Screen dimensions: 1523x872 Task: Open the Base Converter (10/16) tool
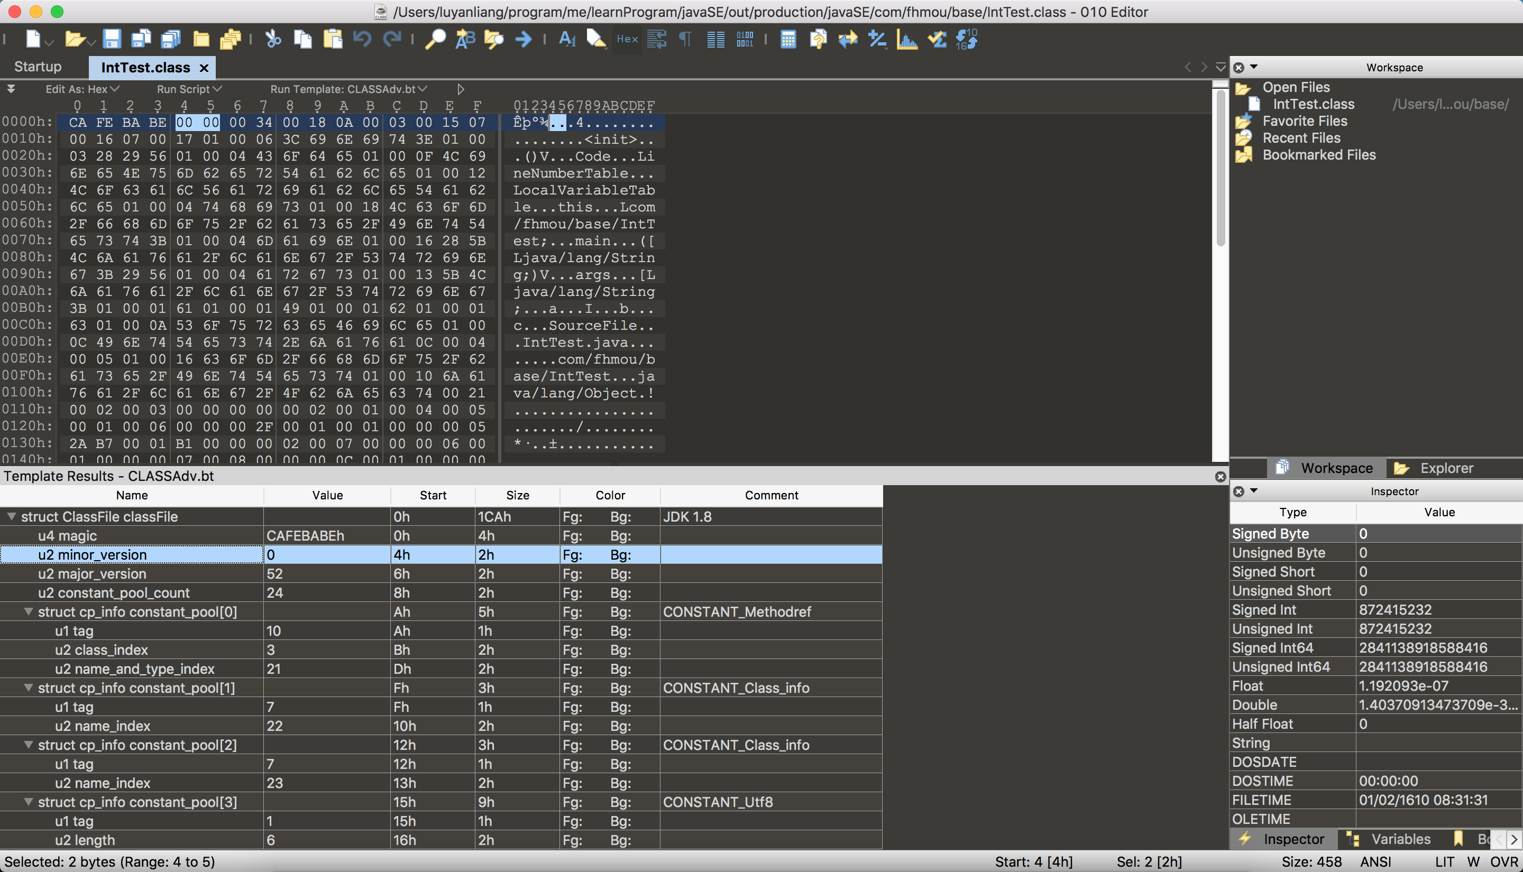click(x=966, y=40)
